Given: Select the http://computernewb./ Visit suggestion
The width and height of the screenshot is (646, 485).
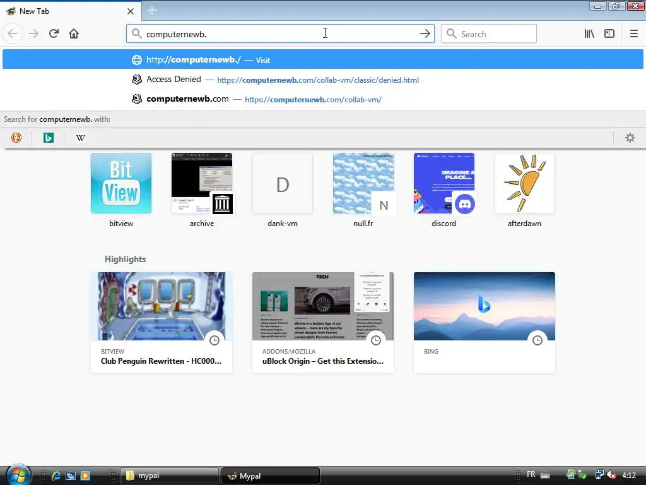Looking at the screenshot, I should pyautogui.click(x=322, y=59).
